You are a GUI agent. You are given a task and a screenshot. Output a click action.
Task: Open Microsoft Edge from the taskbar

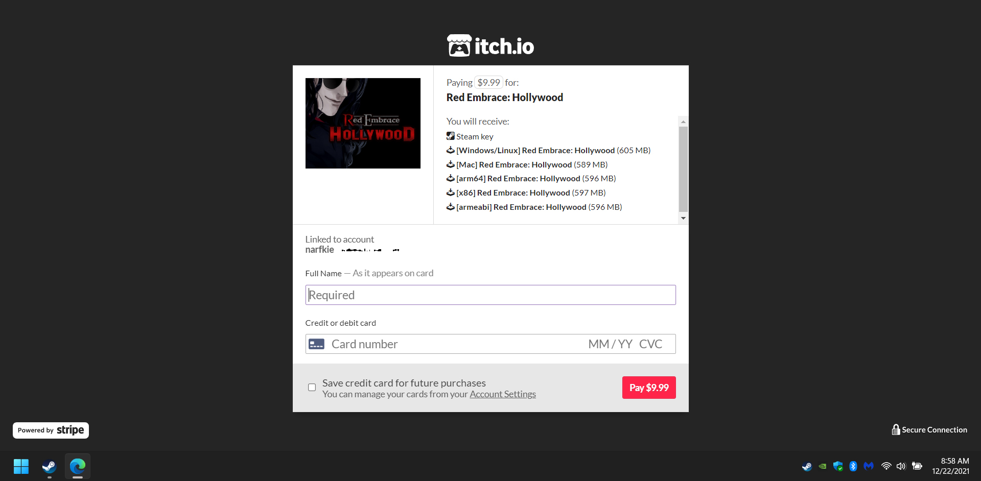point(78,466)
